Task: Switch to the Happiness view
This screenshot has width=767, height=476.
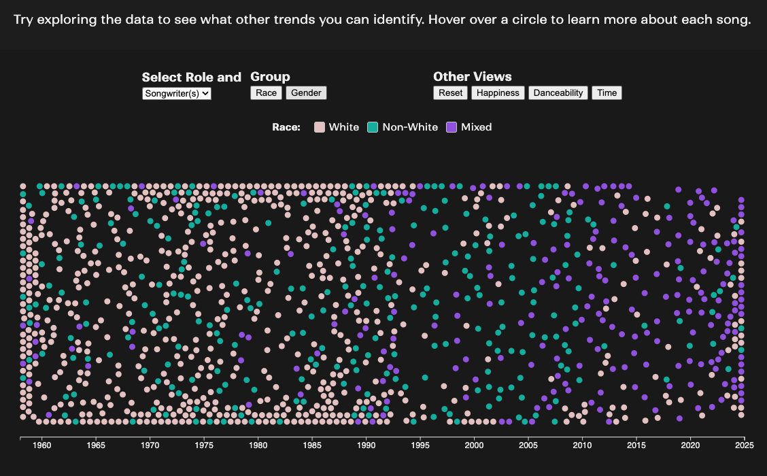Action: pos(498,92)
